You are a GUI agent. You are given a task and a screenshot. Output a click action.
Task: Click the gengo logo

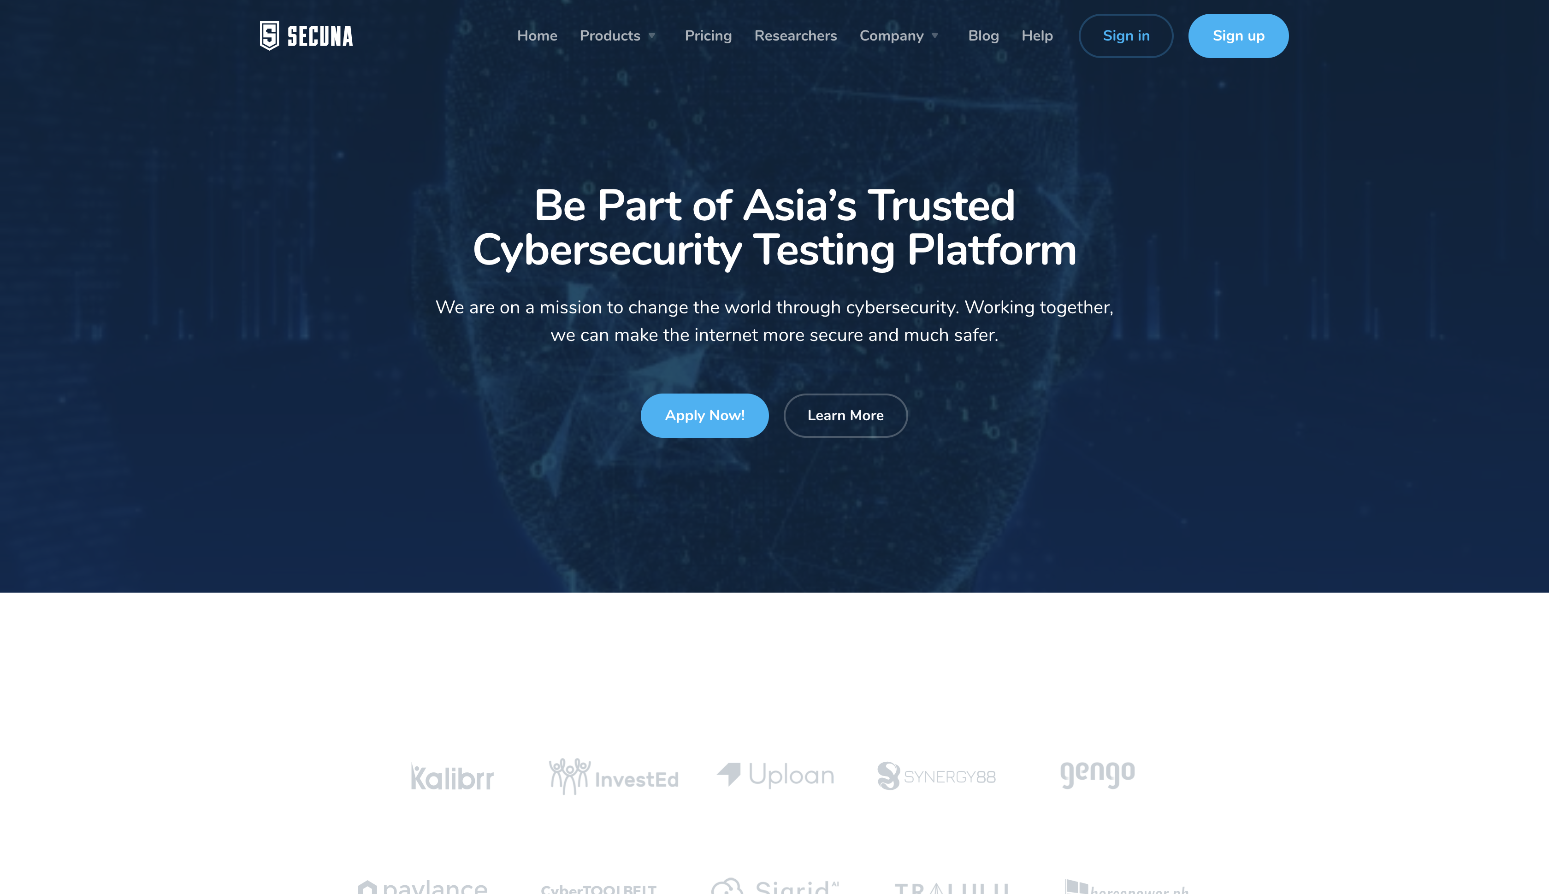pos(1098,774)
